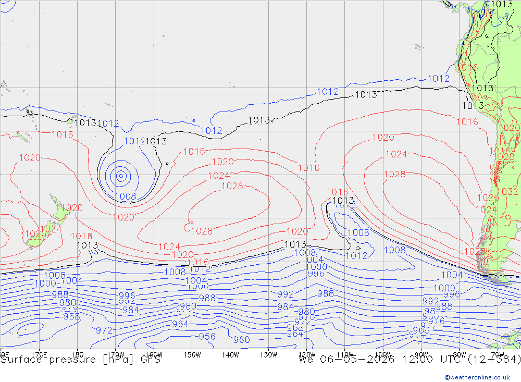Click the 1008 label under the concentric low rings

[125, 196]
